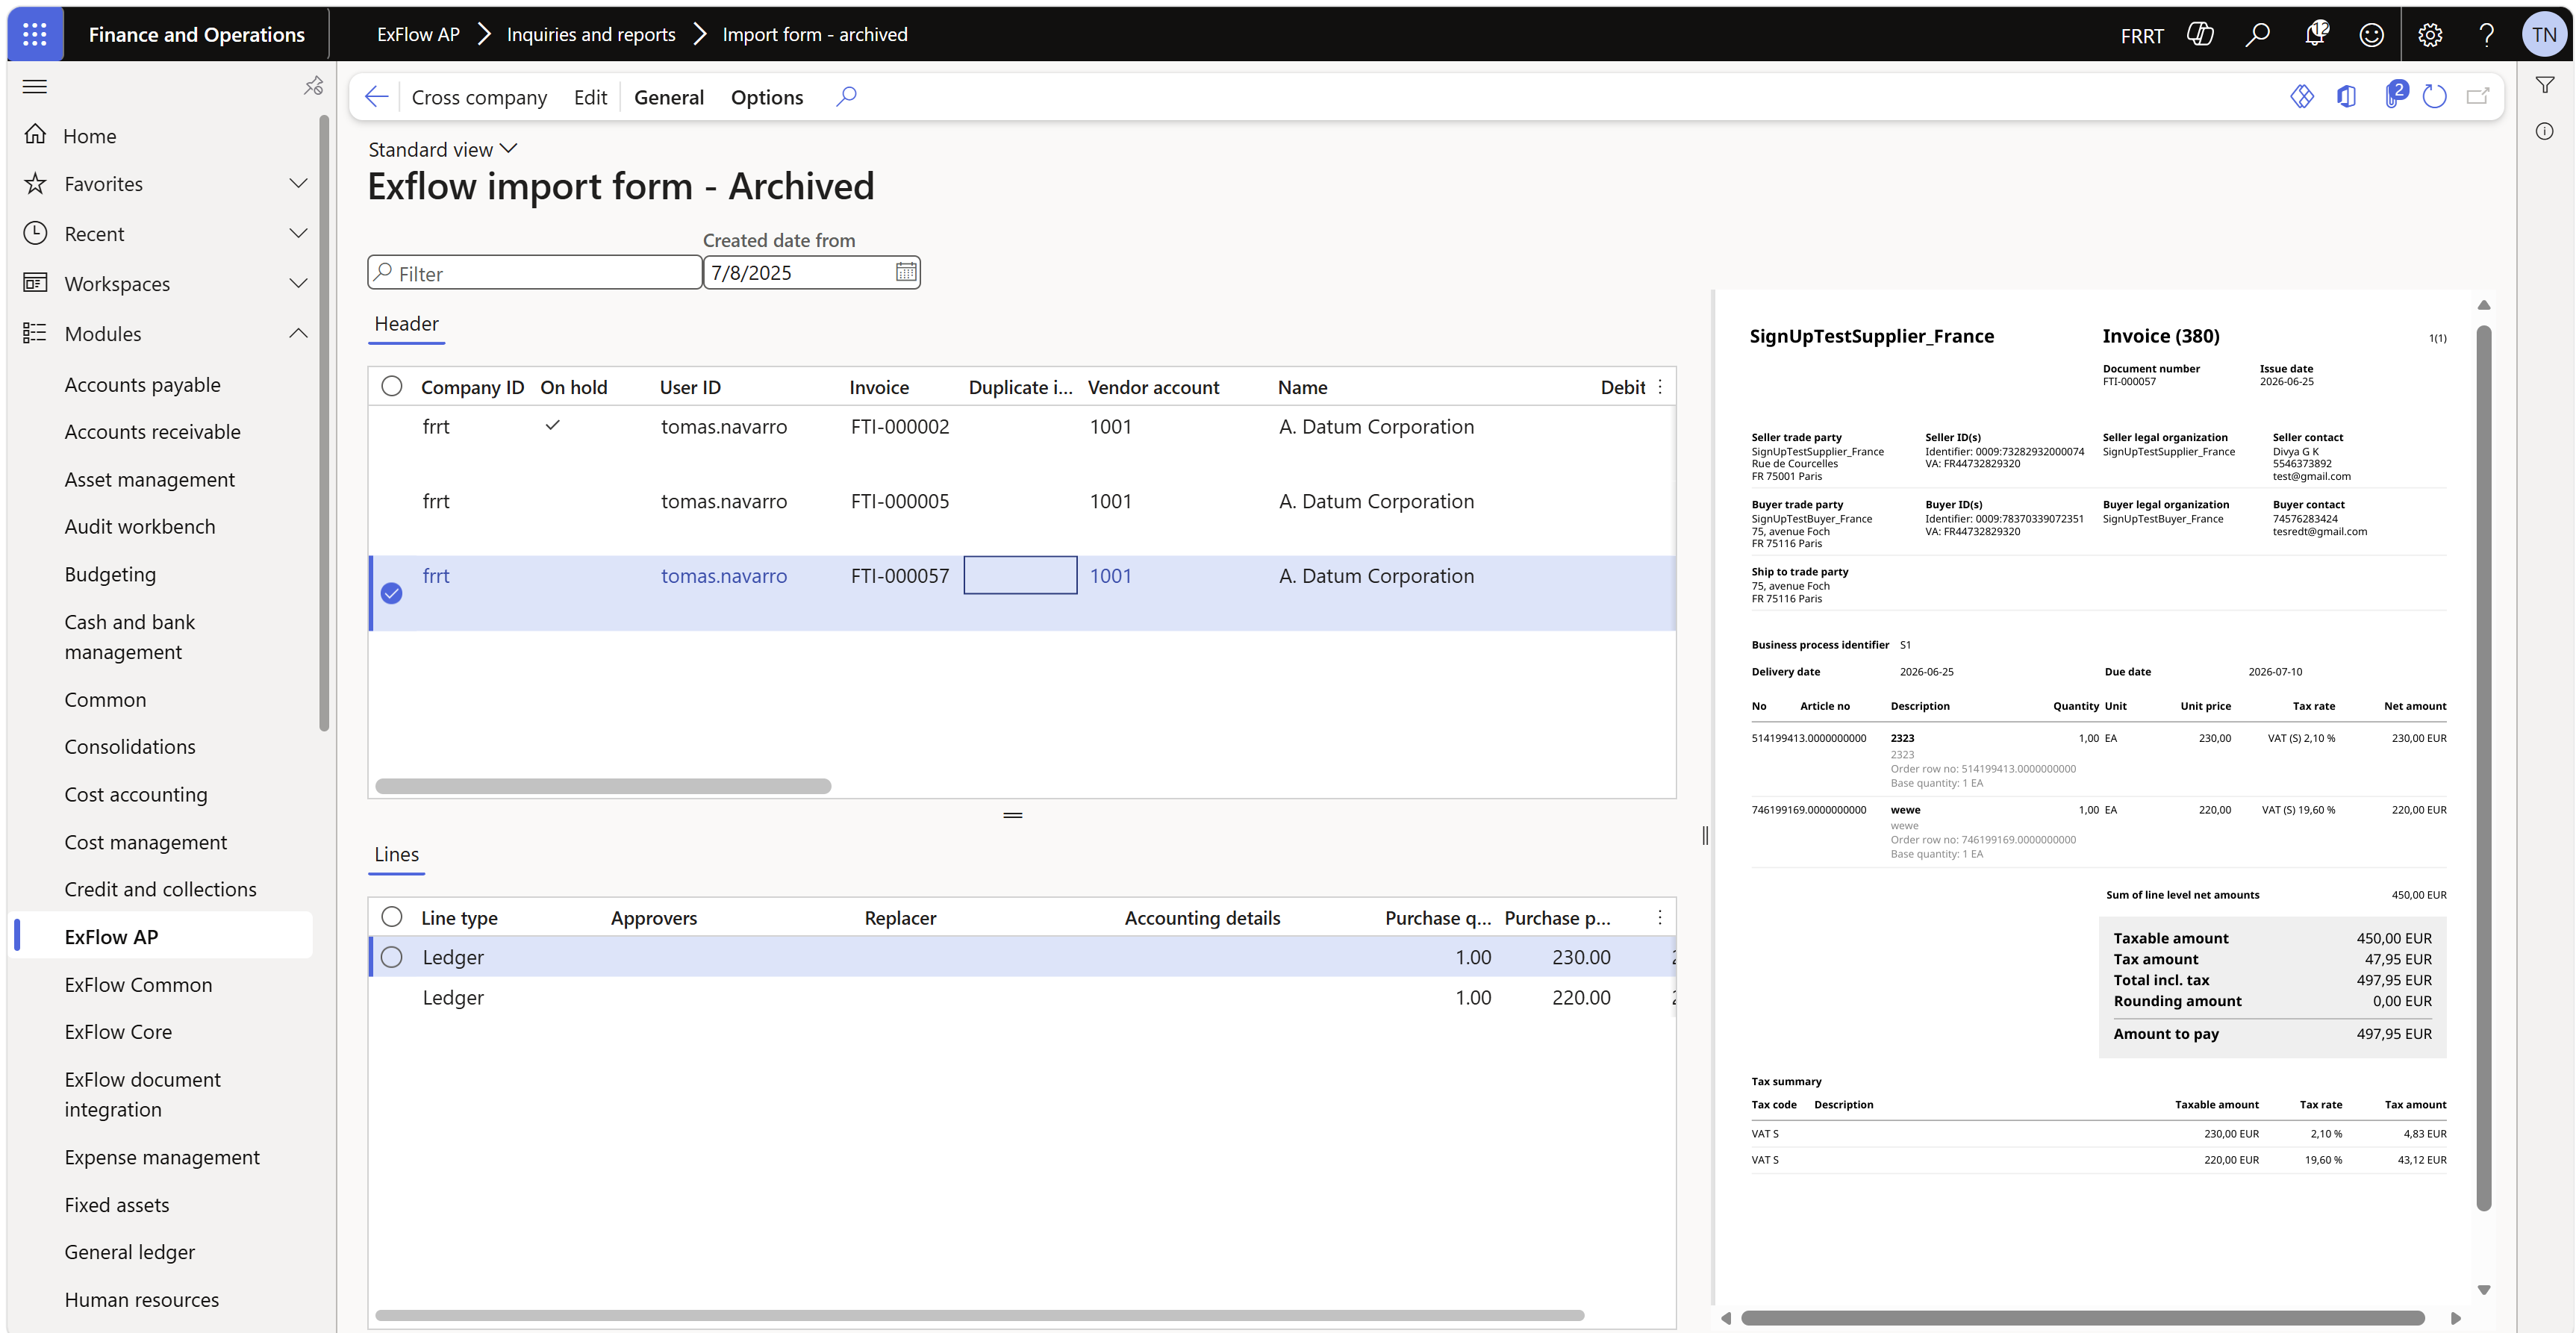This screenshot has width=2576, height=1333.
Task: Click invoice preview scroll down arrow
Action: [x=2483, y=1290]
